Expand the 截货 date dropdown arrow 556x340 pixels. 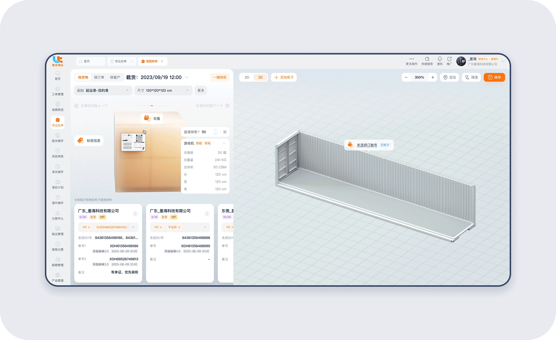tap(186, 77)
